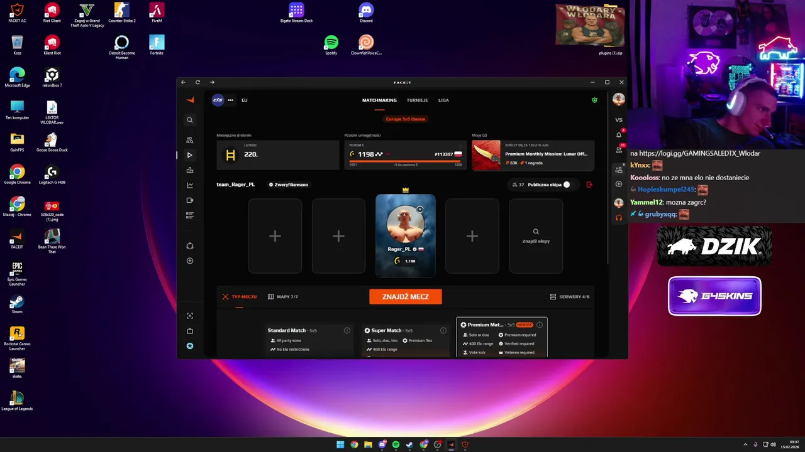Screen dimensions: 805x452
Task: Click the plus circle icon in right sidebar
Action: point(619,184)
